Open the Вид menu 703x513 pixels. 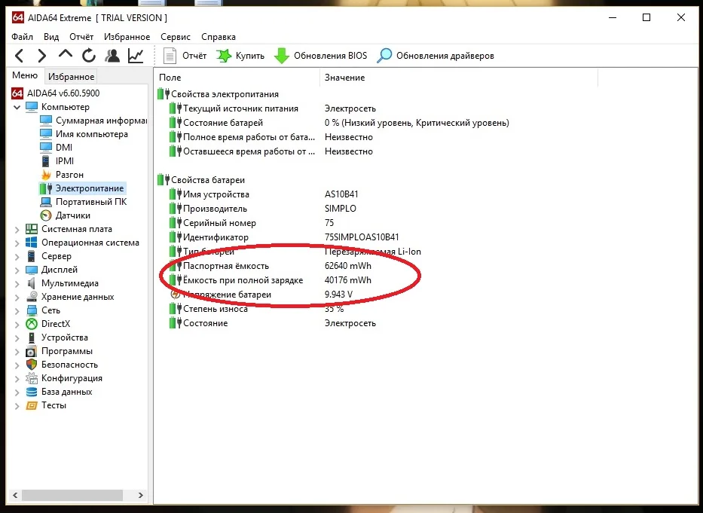pyautogui.click(x=51, y=37)
